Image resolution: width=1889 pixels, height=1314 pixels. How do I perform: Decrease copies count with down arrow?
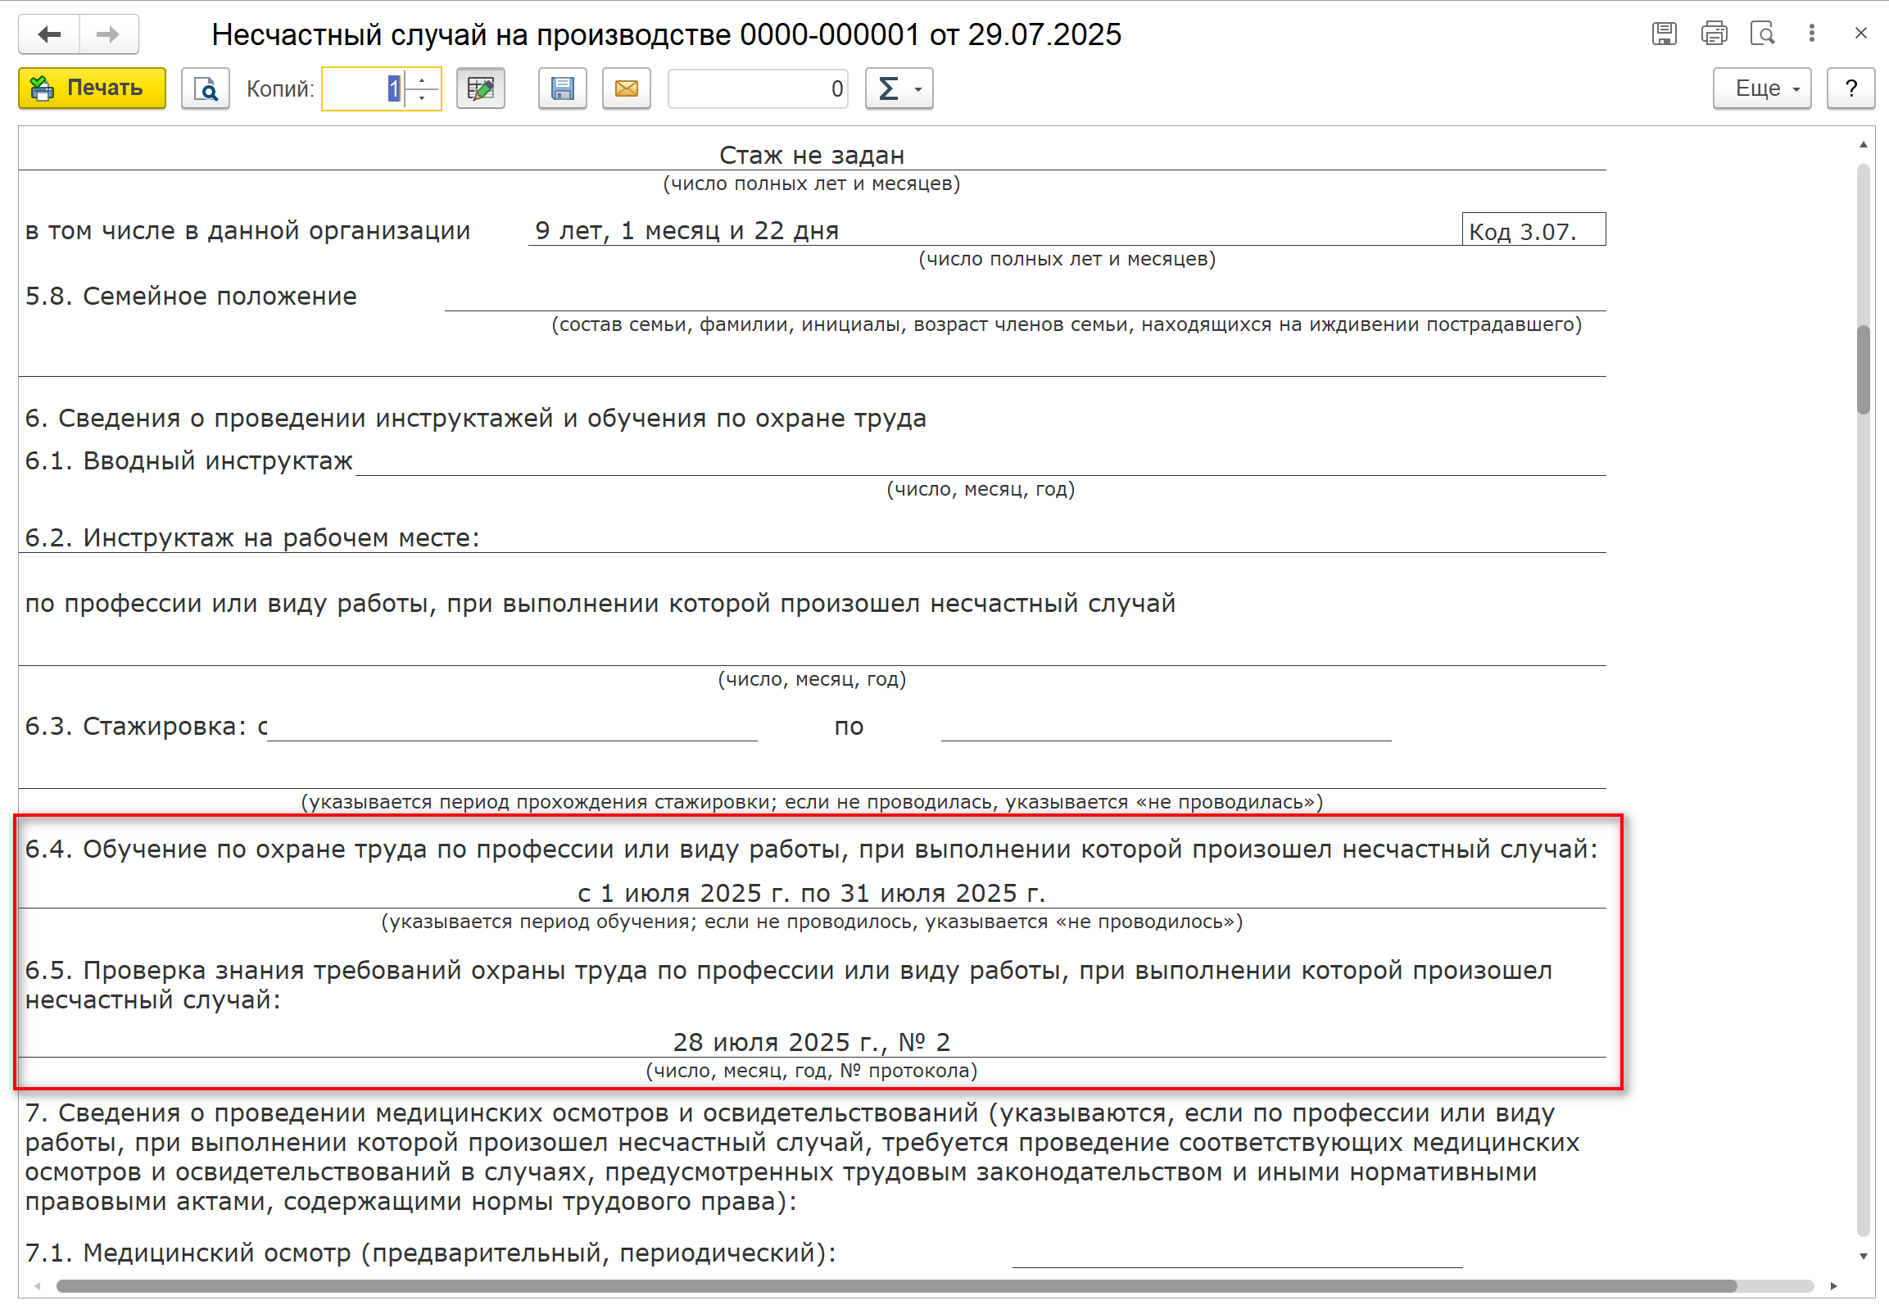(x=422, y=97)
